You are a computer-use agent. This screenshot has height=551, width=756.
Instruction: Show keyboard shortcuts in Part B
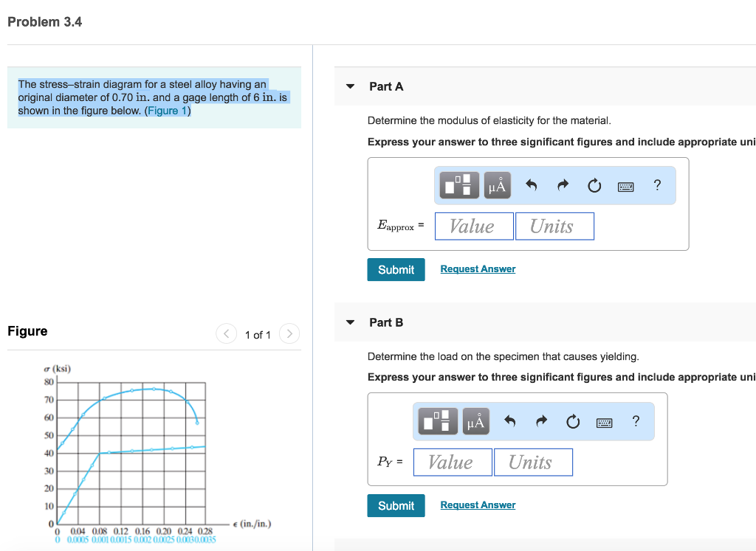(605, 423)
